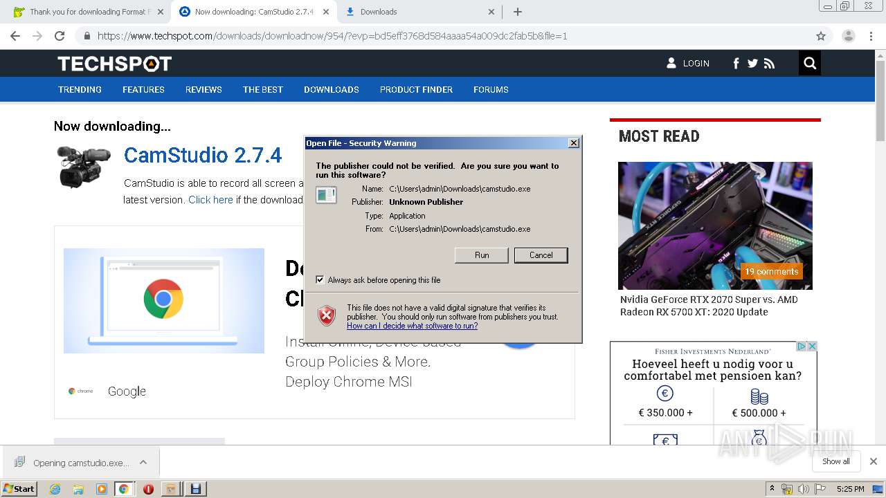The height and width of the screenshot is (498, 886).
Task: Click the camera icon beside CamStudio title
Action: [x=83, y=166]
